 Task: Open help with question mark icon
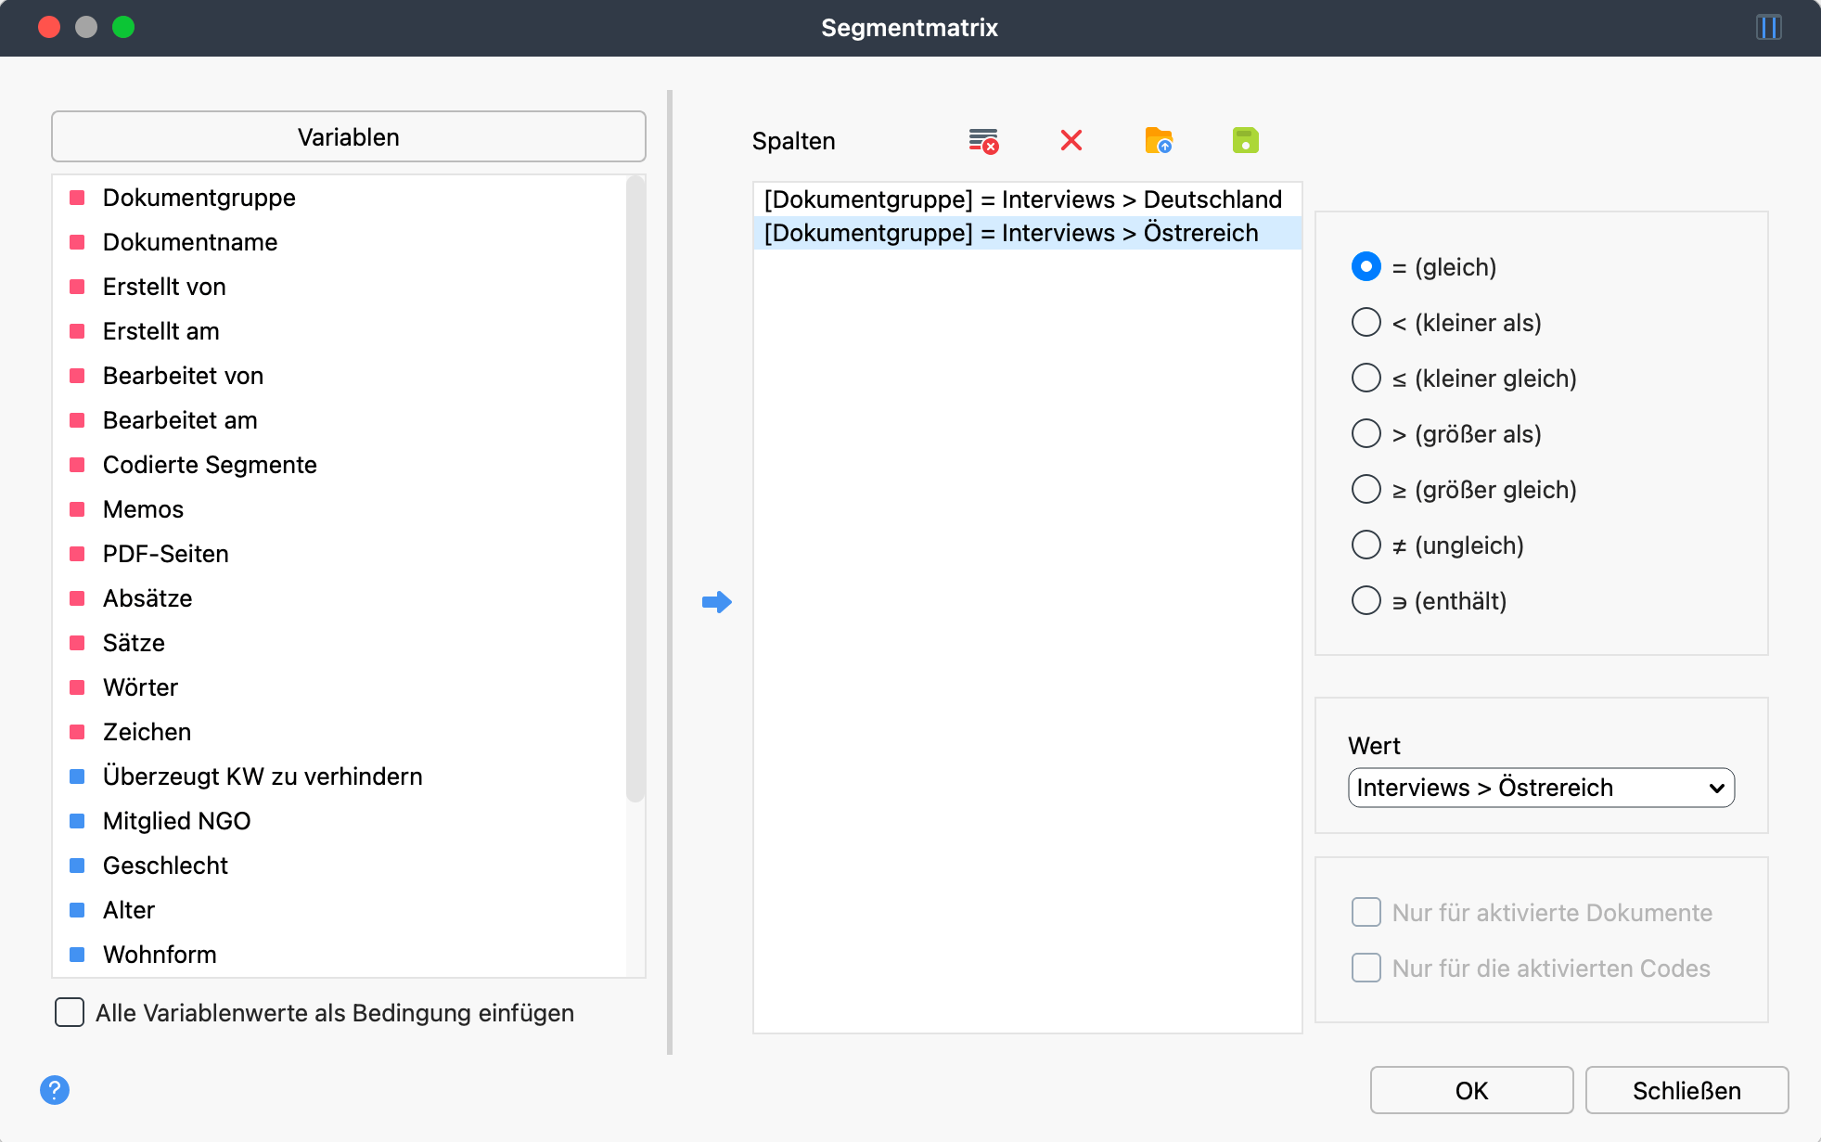(x=55, y=1090)
